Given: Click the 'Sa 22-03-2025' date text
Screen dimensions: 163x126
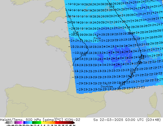Looking at the screenshot, I should (x=108, y=120).
